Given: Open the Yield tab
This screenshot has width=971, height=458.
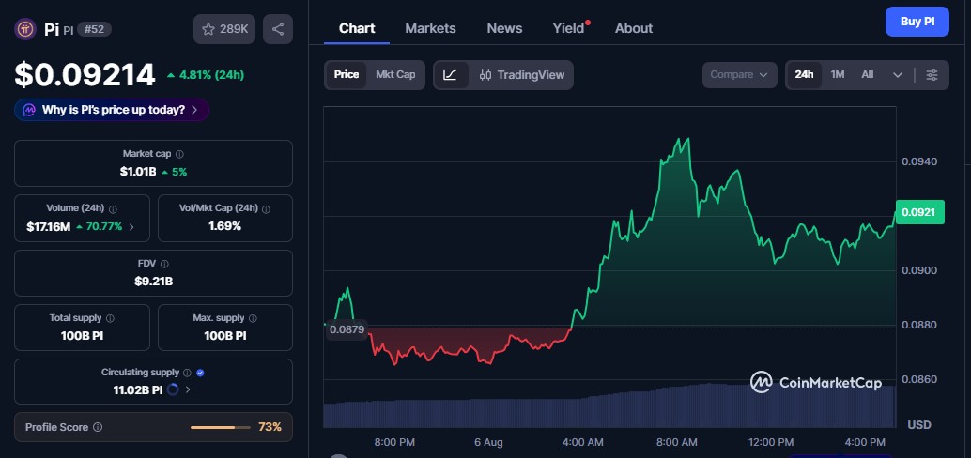Looking at the screenshot, I should tap(568, 28).
